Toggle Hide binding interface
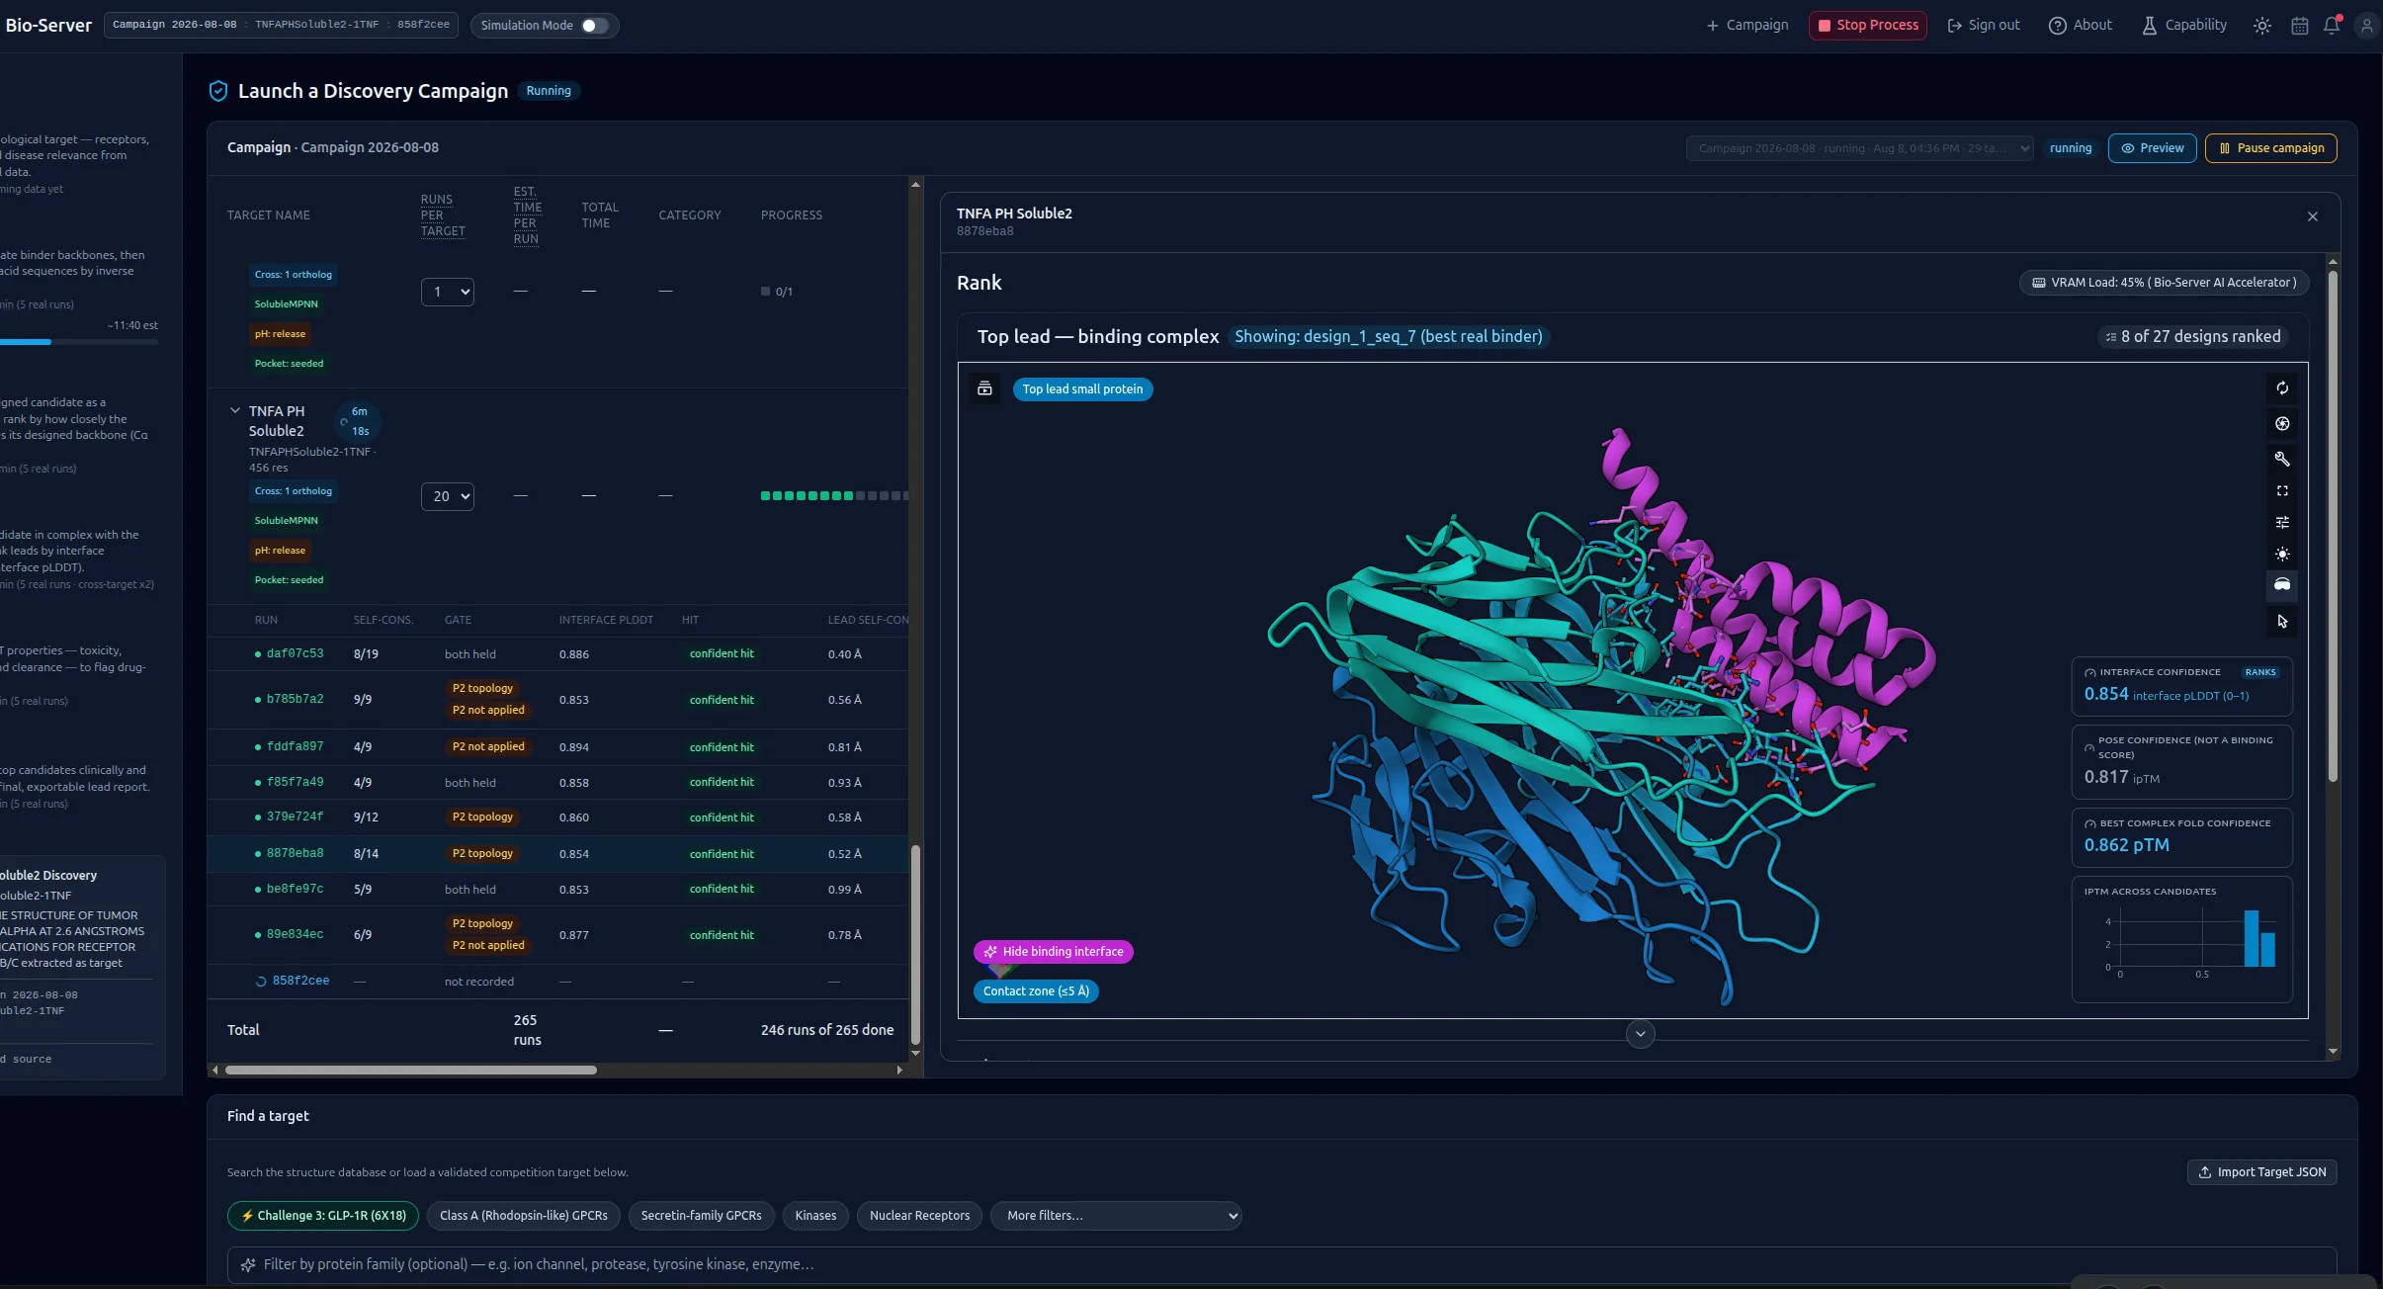Screen dimensions: 2383x1289 (x=1054, y=952)
